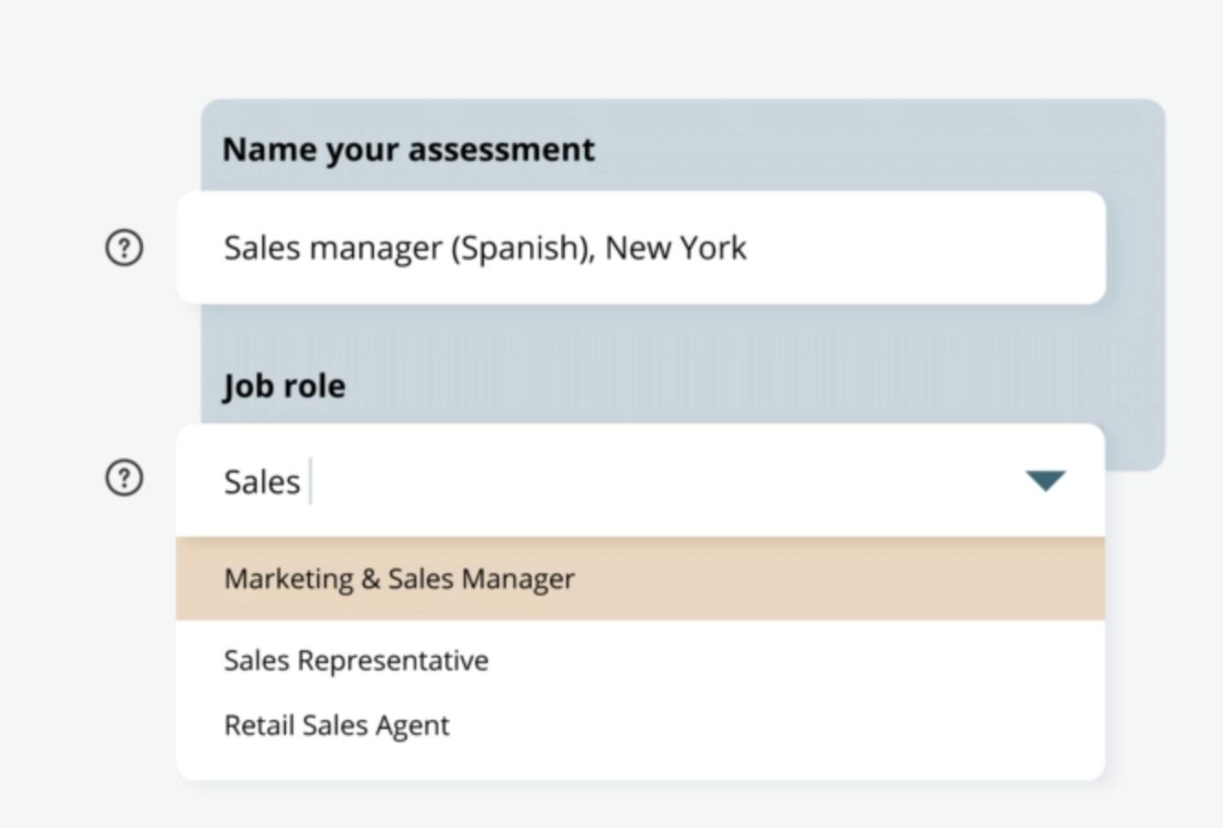Image resolution: width=1223 pixels, height=828 pixels.
Task: Click typed "Sales" text in Job role box
Action: [x=261, y=482]
